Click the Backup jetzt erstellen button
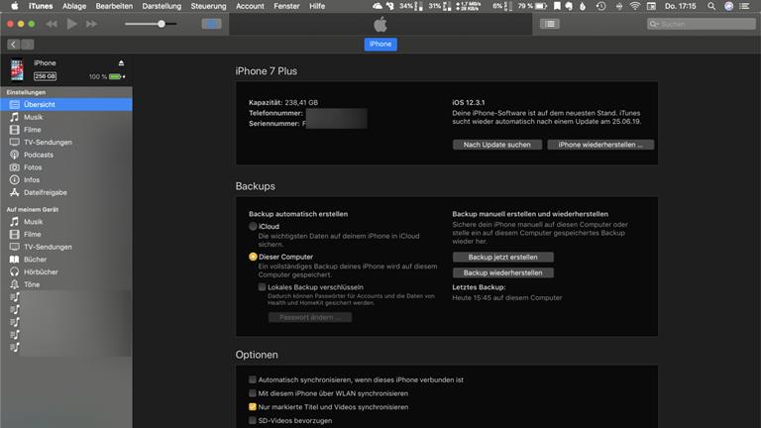This screenshot has width=761, height=428. click(x=502, y=257)
